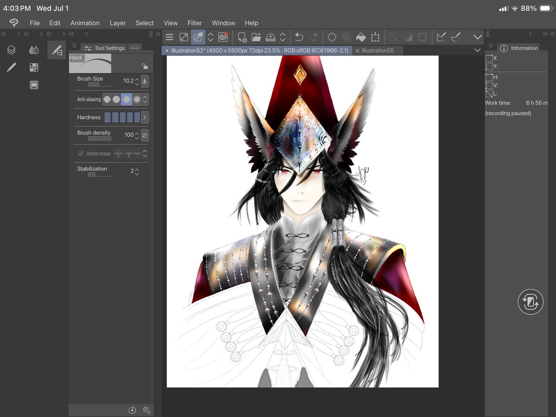This screenshot has width=556, height=417.
Task: Open the Sub Tool palette pen icon
Action: pyautogui.click(x=57, y=50)
